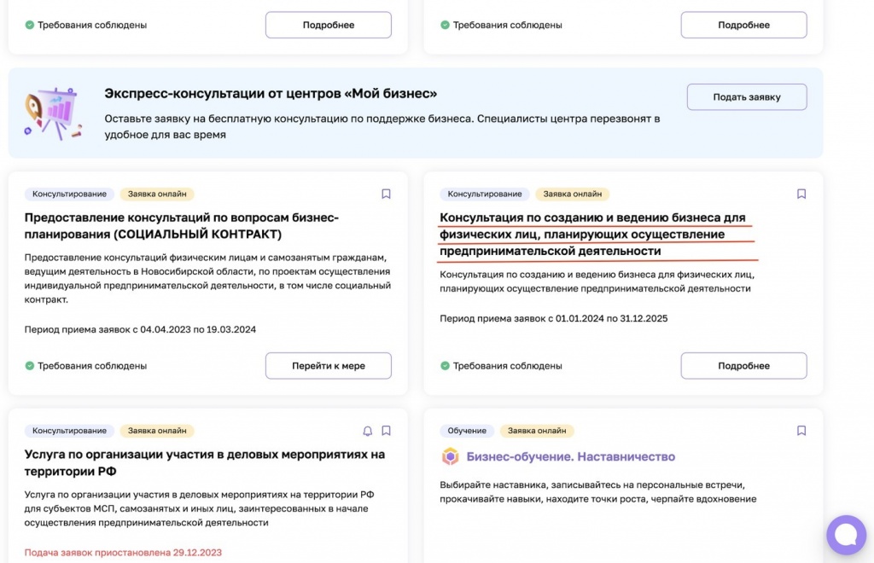Bookmark the Бизнес-обучение. Наставничество card

[801, 431]
